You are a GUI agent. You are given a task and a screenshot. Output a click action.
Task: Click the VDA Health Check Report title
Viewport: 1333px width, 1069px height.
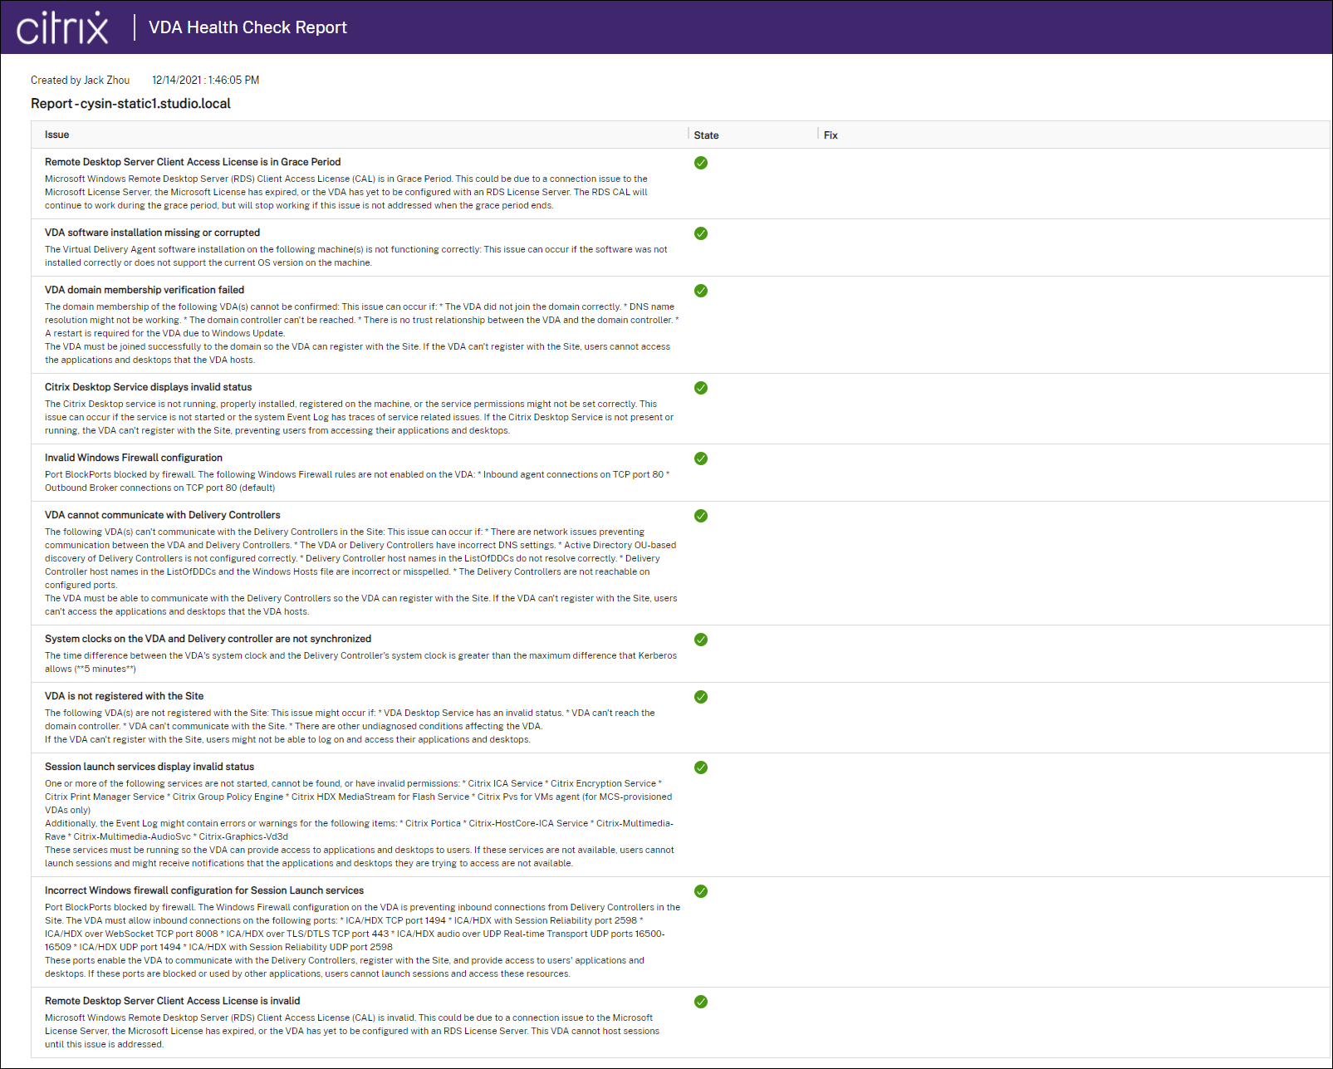point(247,27)
